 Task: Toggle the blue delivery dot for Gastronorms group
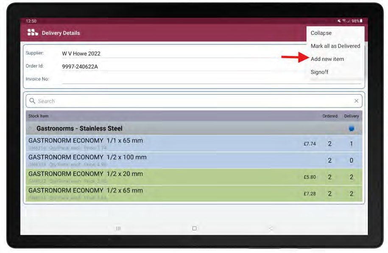coord(352,129)
